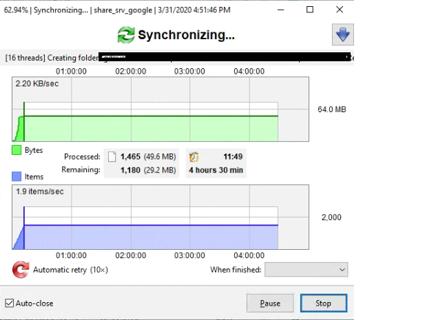
Task: Maximize the synchronization window
Action: [x=310, y=10]
